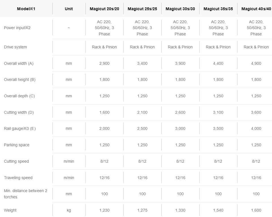Screen dimensions: 272x217
Task: Click the Magicut 40s/40 column header
Action: click(256, 9)
